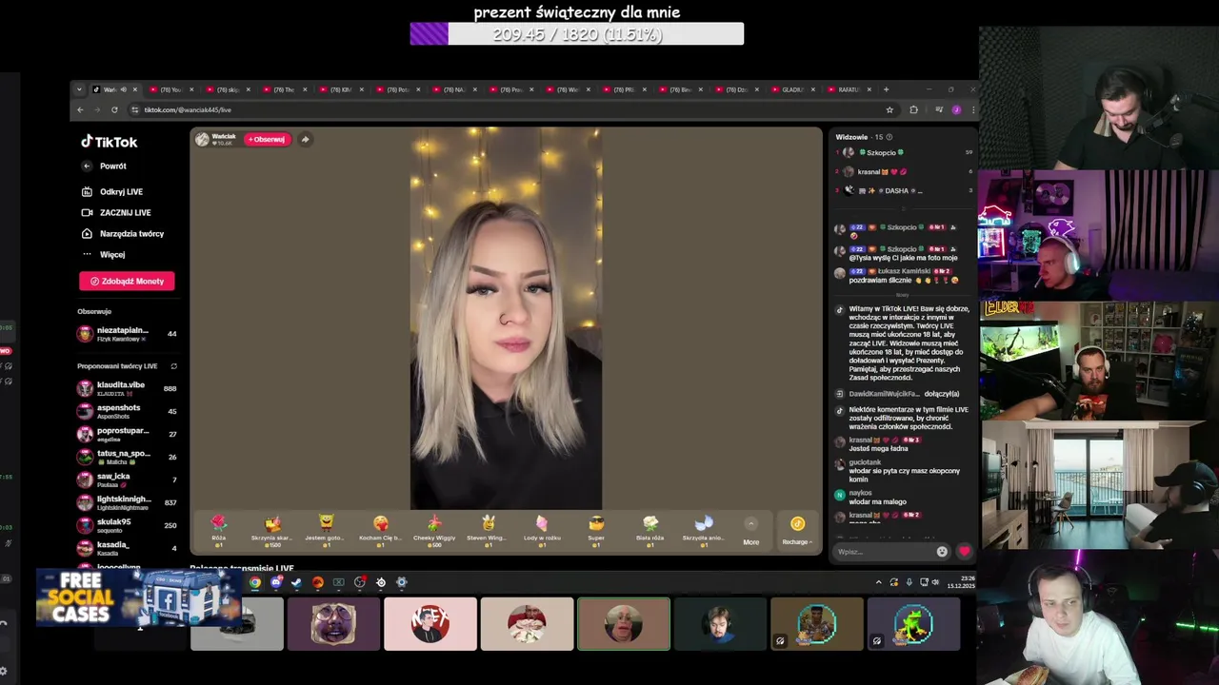Open poprostupar... suggested live

(127, 434)
